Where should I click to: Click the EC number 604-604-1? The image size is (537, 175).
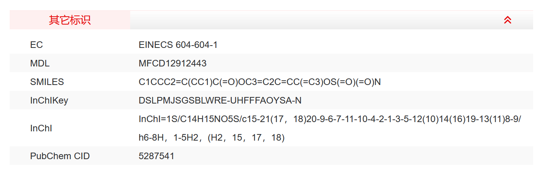197,45
